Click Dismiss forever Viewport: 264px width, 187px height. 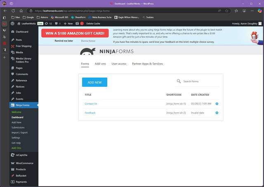tap(88, 41)
